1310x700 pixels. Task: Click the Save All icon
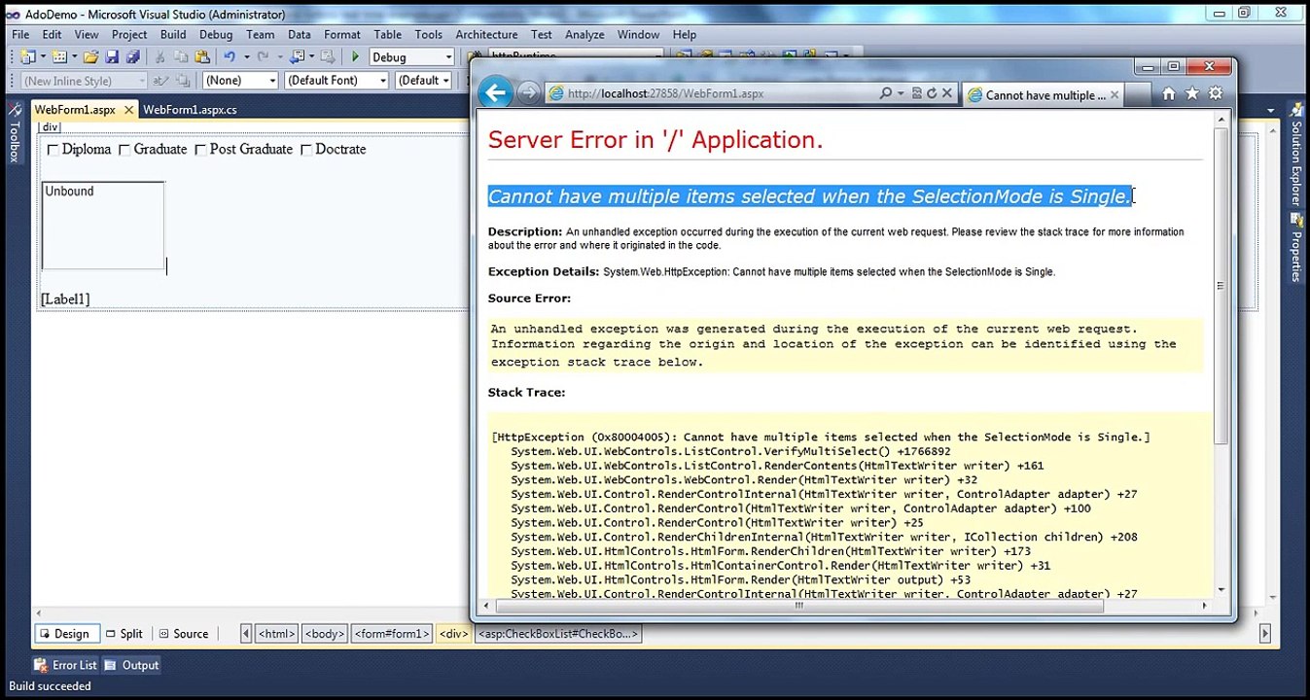coord(132,57)
